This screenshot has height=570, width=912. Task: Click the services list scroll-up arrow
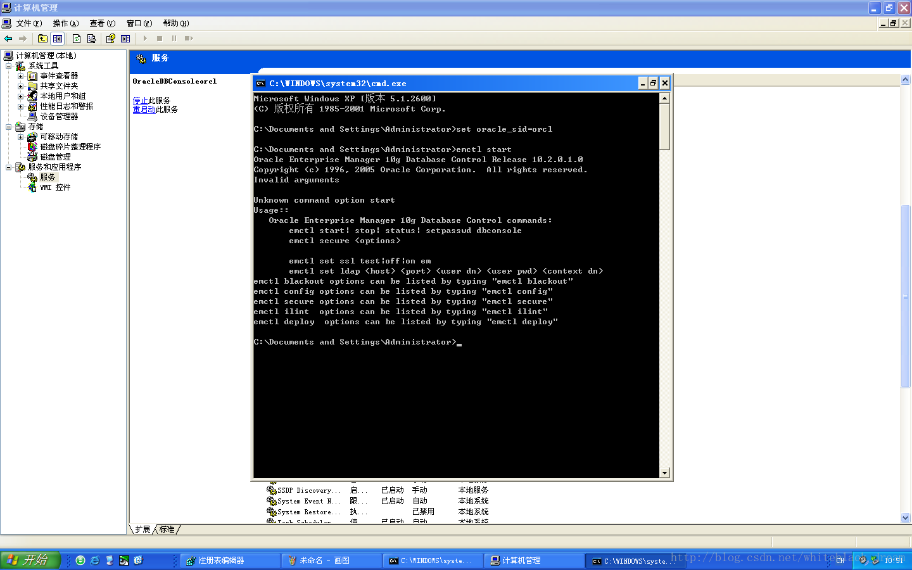[905, 80]
